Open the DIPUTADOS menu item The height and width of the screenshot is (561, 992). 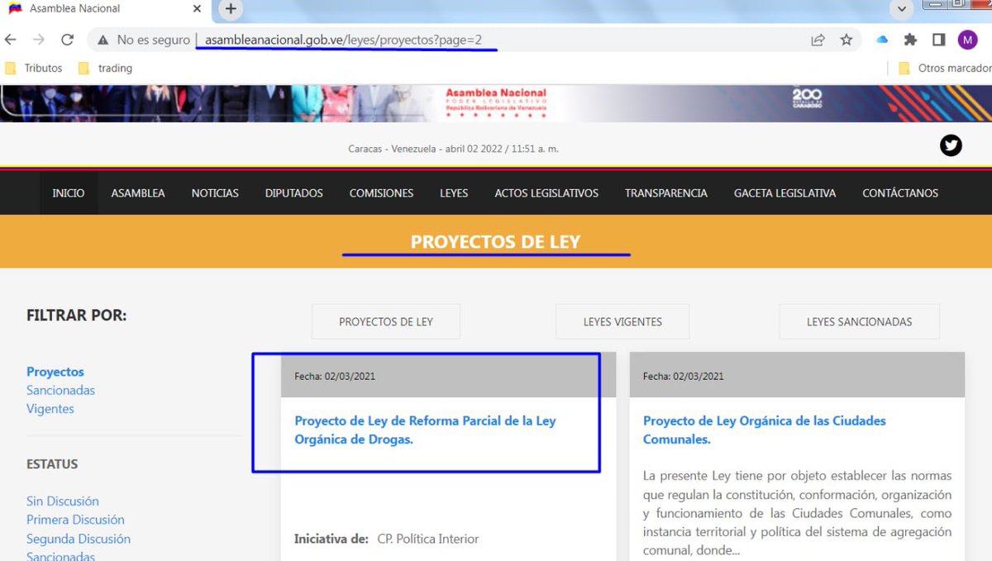click(294, 193)
